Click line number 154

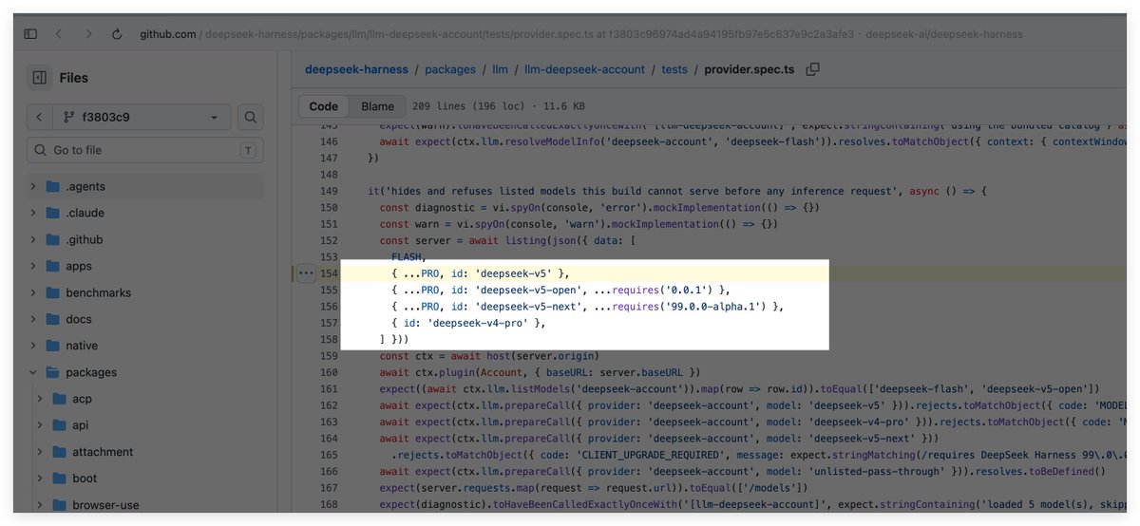click(x=329, y=273)
